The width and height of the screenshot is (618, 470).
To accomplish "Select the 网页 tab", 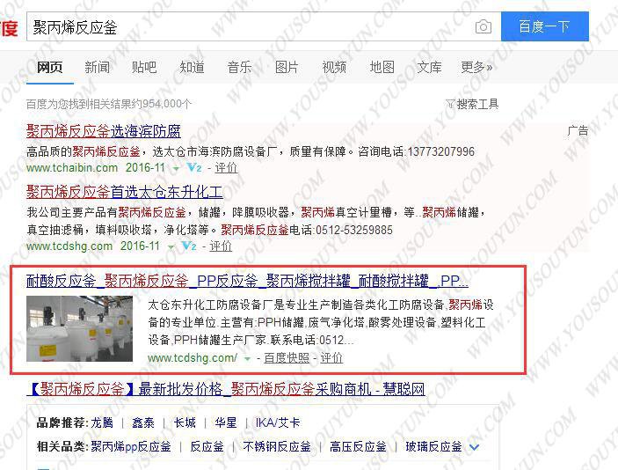I will pyautogui.click(x=49, y=67).
